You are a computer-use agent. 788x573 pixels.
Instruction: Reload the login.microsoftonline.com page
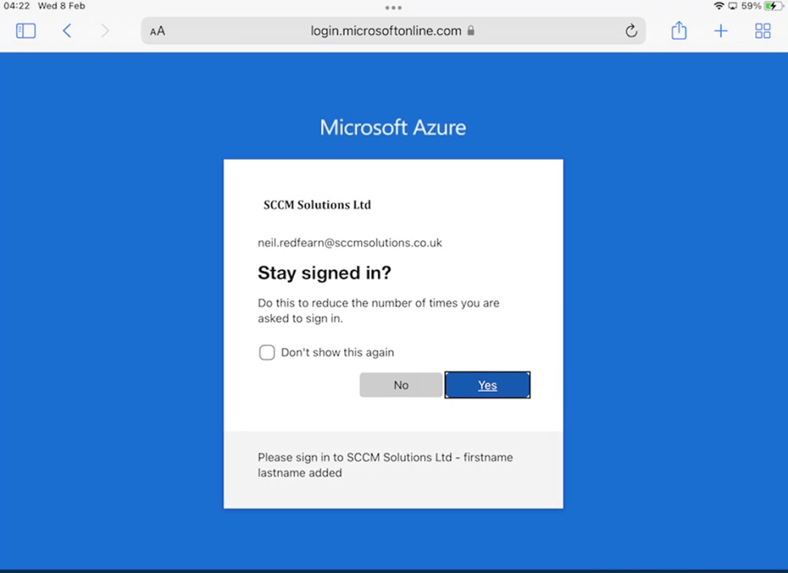click(x=631, y=31)
